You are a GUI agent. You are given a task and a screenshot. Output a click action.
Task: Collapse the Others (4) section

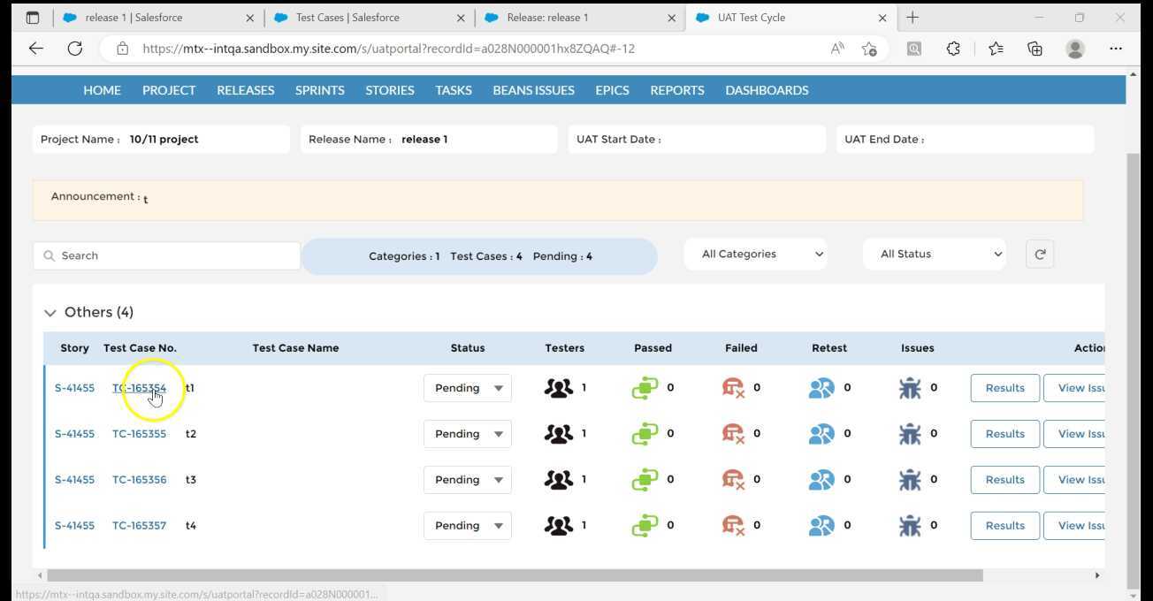point(50,312)
